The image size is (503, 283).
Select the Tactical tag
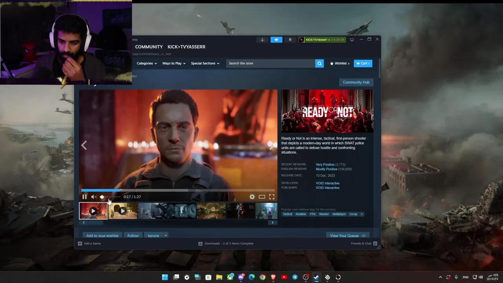tap(287, 214)
